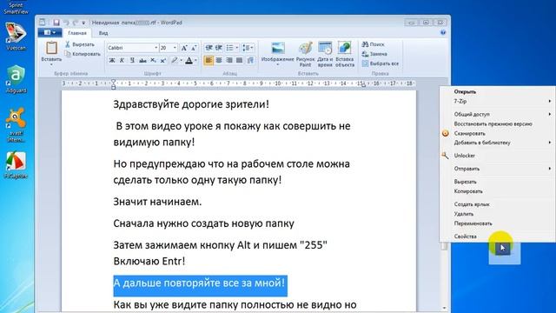
Task: Expand the Изображение dropdown arrow
Action: (278, 64)
